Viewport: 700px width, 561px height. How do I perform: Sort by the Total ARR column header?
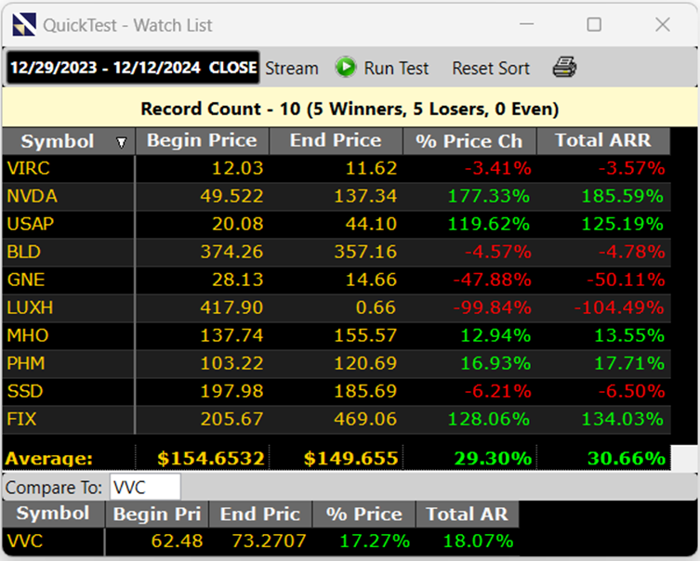[x=602, y=141]
